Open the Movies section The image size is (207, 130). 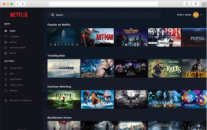[x=13, y=42]
